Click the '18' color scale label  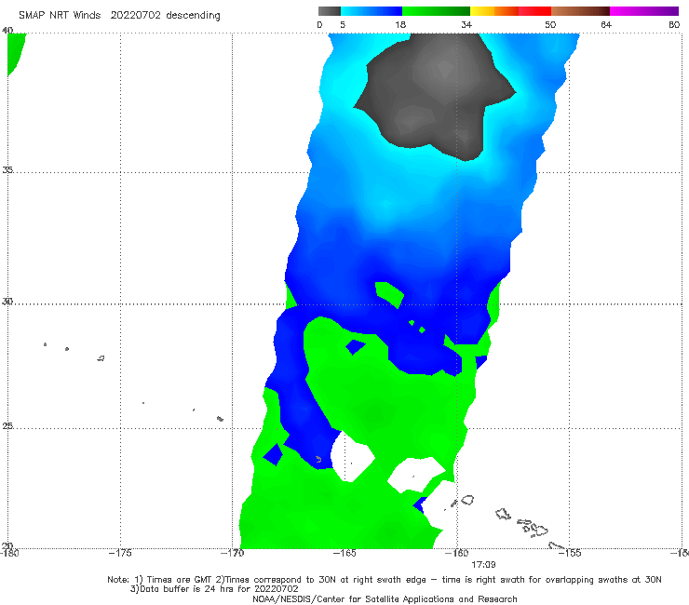point(400,24)
